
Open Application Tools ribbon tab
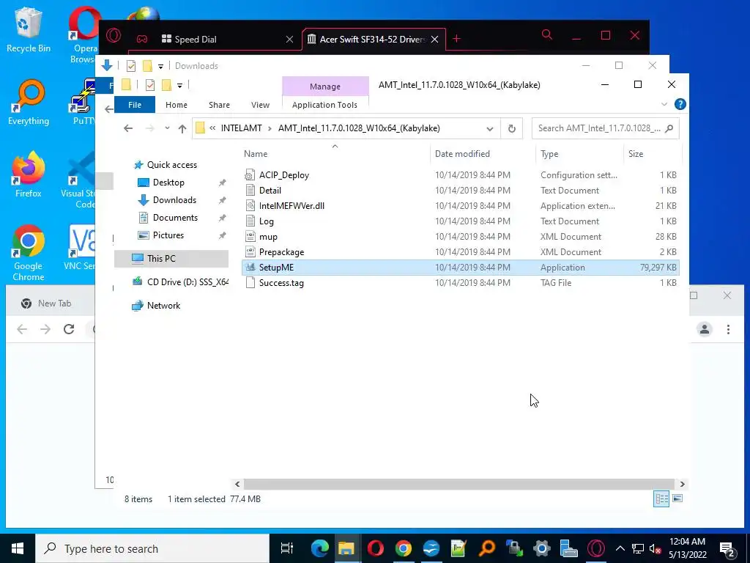click(324, 105)
